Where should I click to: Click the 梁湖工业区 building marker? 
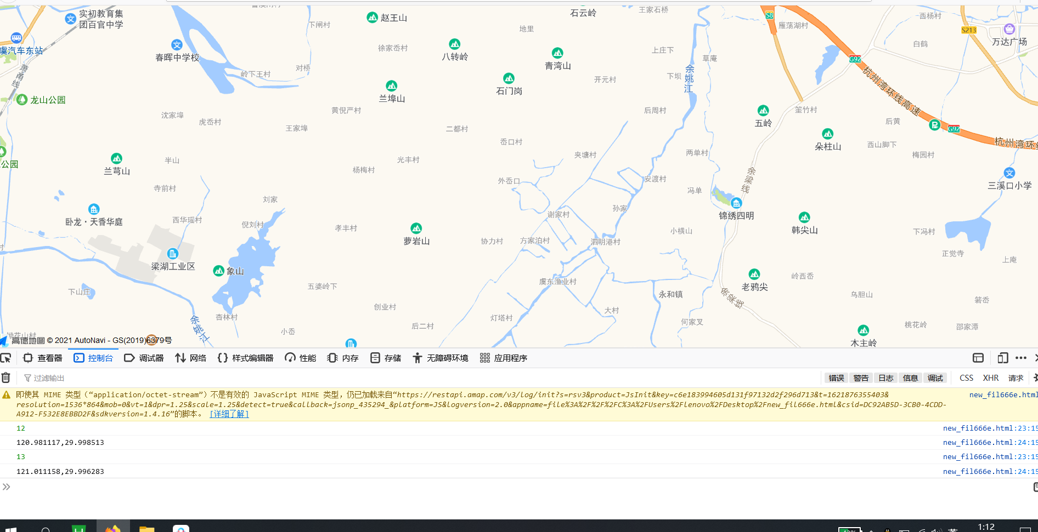173,254
